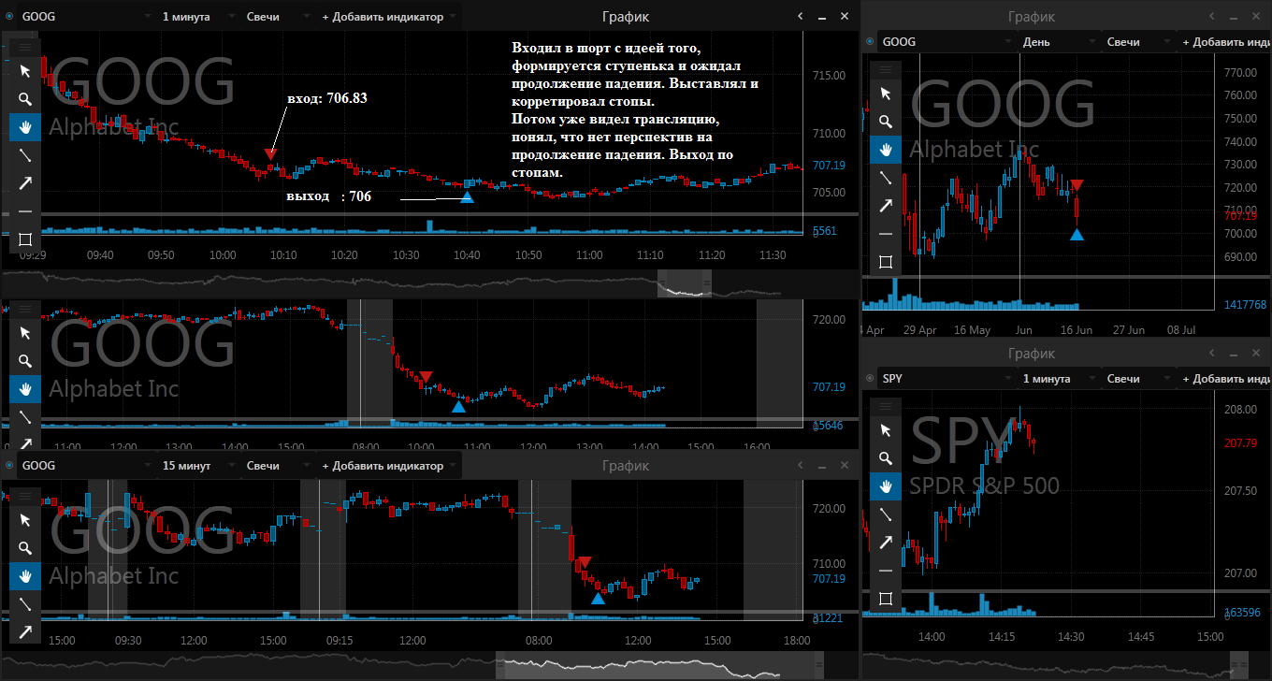Select the rectangle tool in the SPY chart
This screenshot has width=1272, height=681.
coord(886,599)
